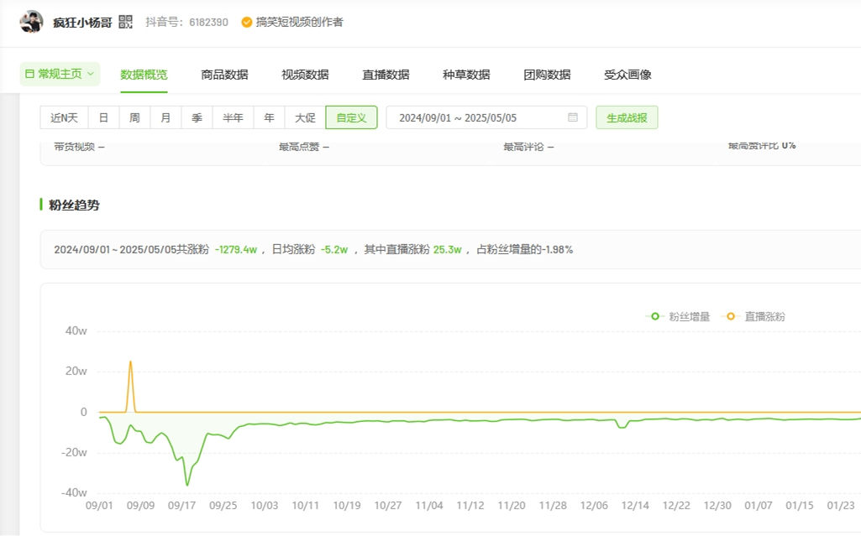Toggle the 粉丝增量 series label in legend

point(689,316)
